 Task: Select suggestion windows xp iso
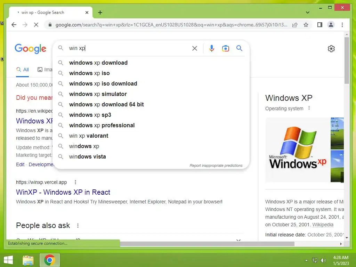(151, 73)
